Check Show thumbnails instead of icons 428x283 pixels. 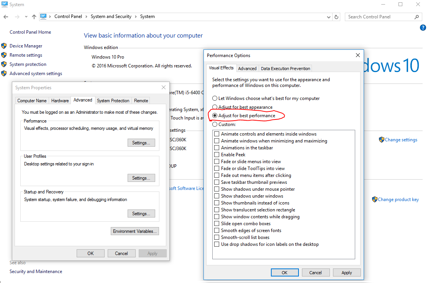pos(217,203)
